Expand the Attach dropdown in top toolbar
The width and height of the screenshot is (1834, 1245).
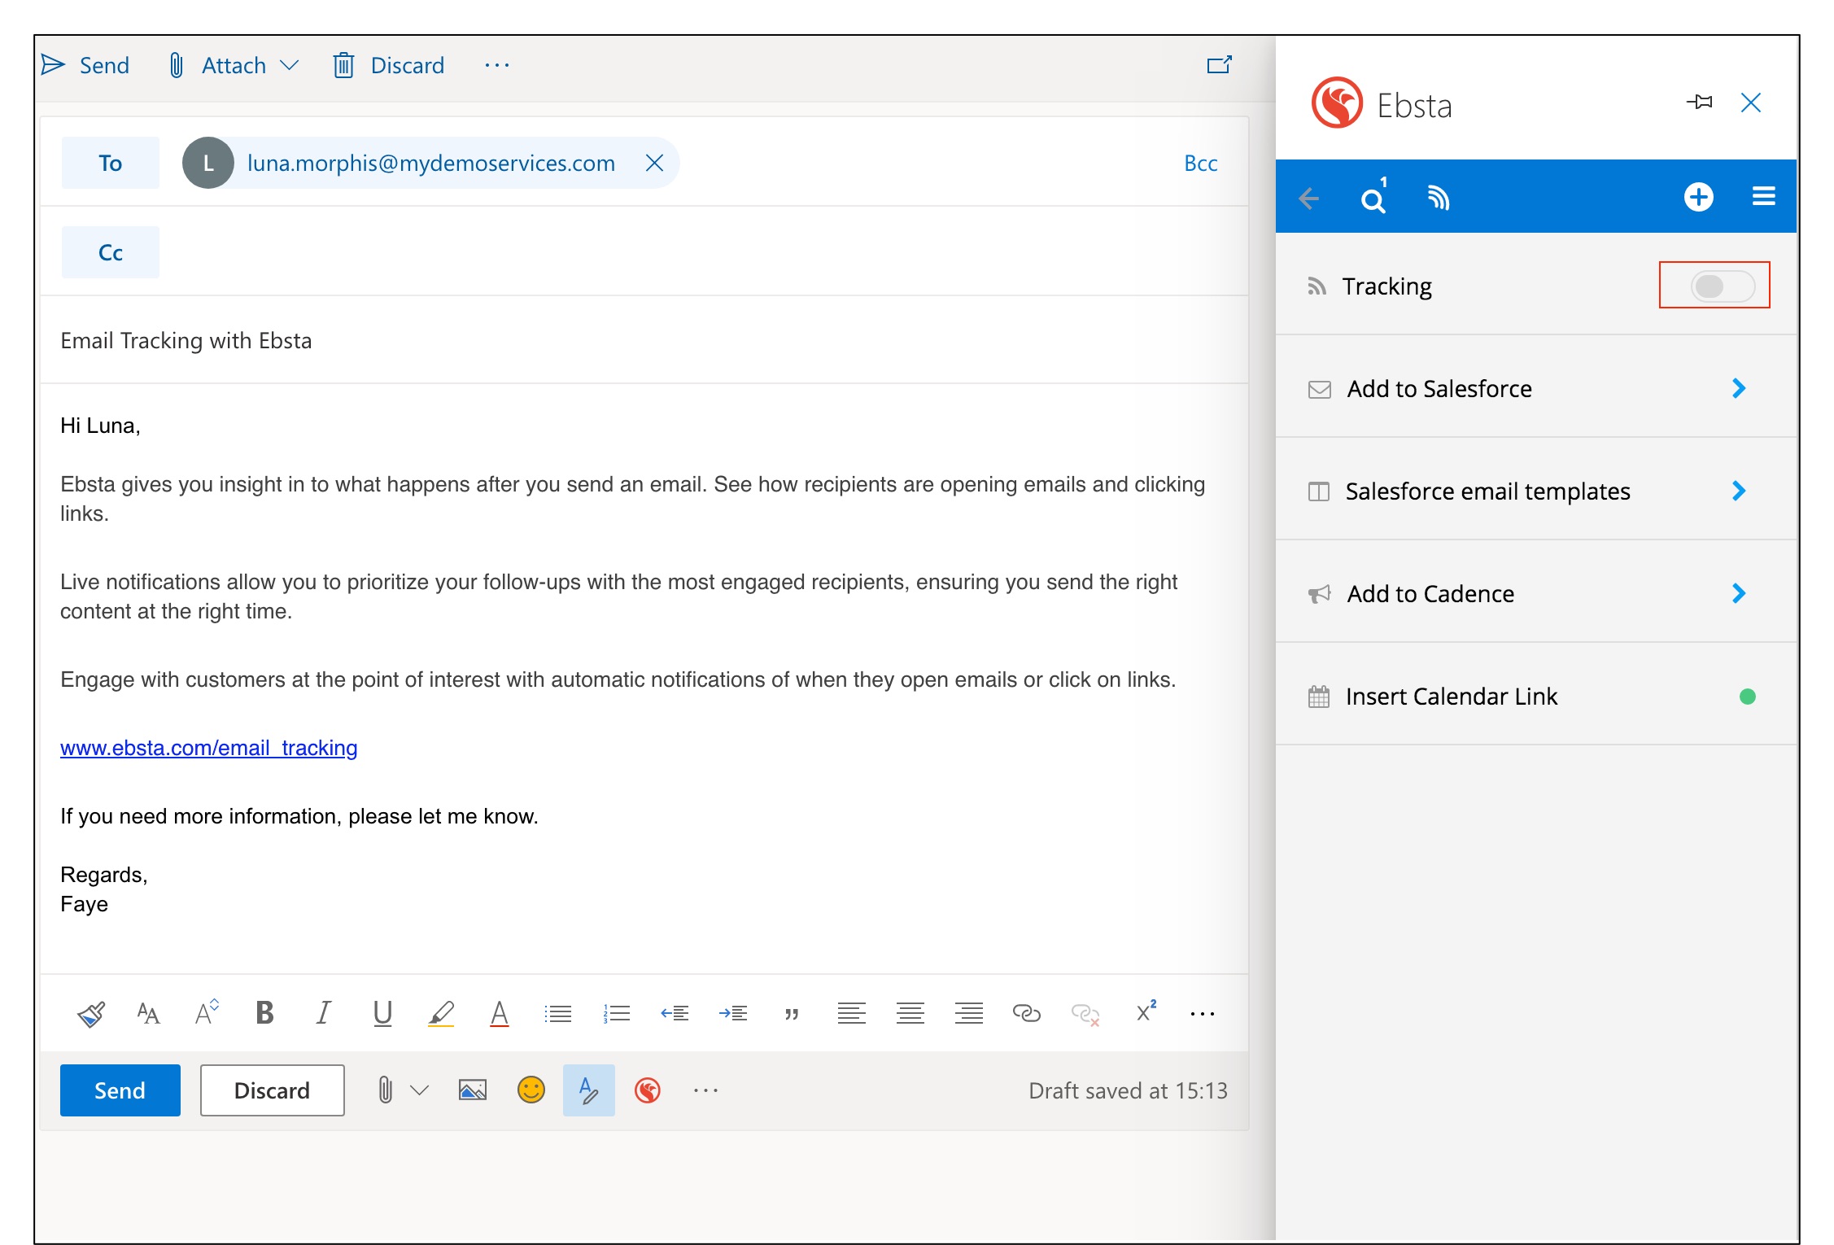289,65
